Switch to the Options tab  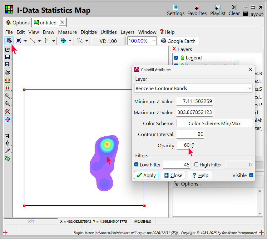point(18,23)
